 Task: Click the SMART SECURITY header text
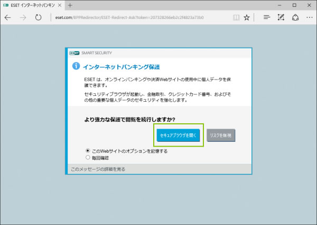tap(97, 53)
